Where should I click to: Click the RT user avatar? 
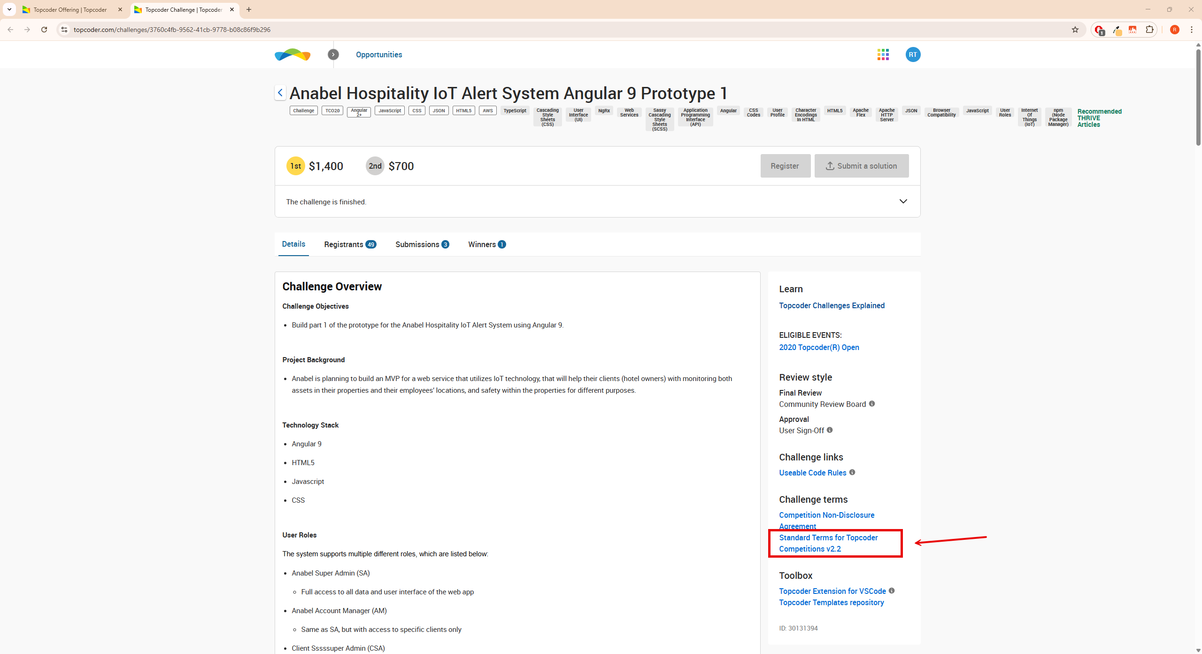912,54
